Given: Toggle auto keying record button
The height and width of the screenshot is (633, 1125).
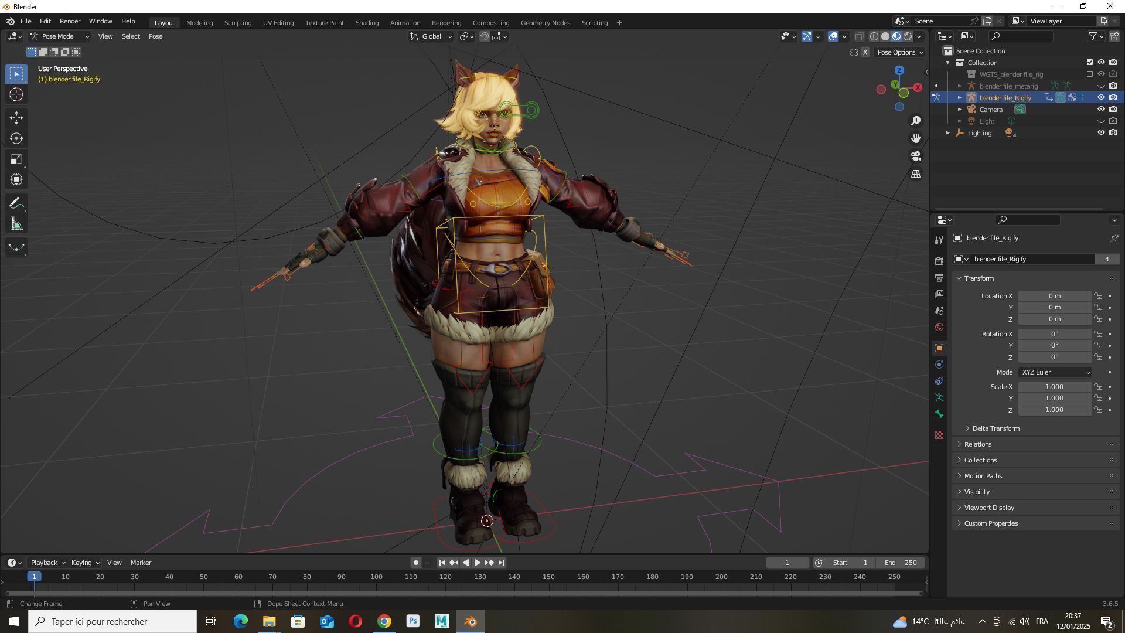Looking at the screenshot, I should [x=415, y=563].
